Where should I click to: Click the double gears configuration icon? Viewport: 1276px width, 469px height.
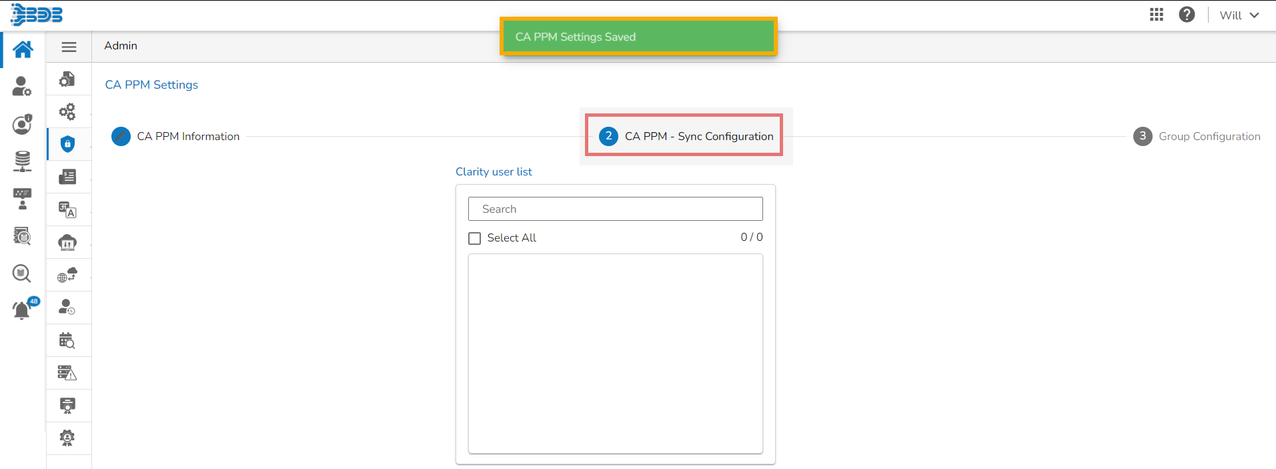[x=67, y=111]
